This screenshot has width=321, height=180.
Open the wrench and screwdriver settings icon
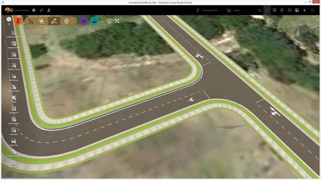tap(117, 21)
